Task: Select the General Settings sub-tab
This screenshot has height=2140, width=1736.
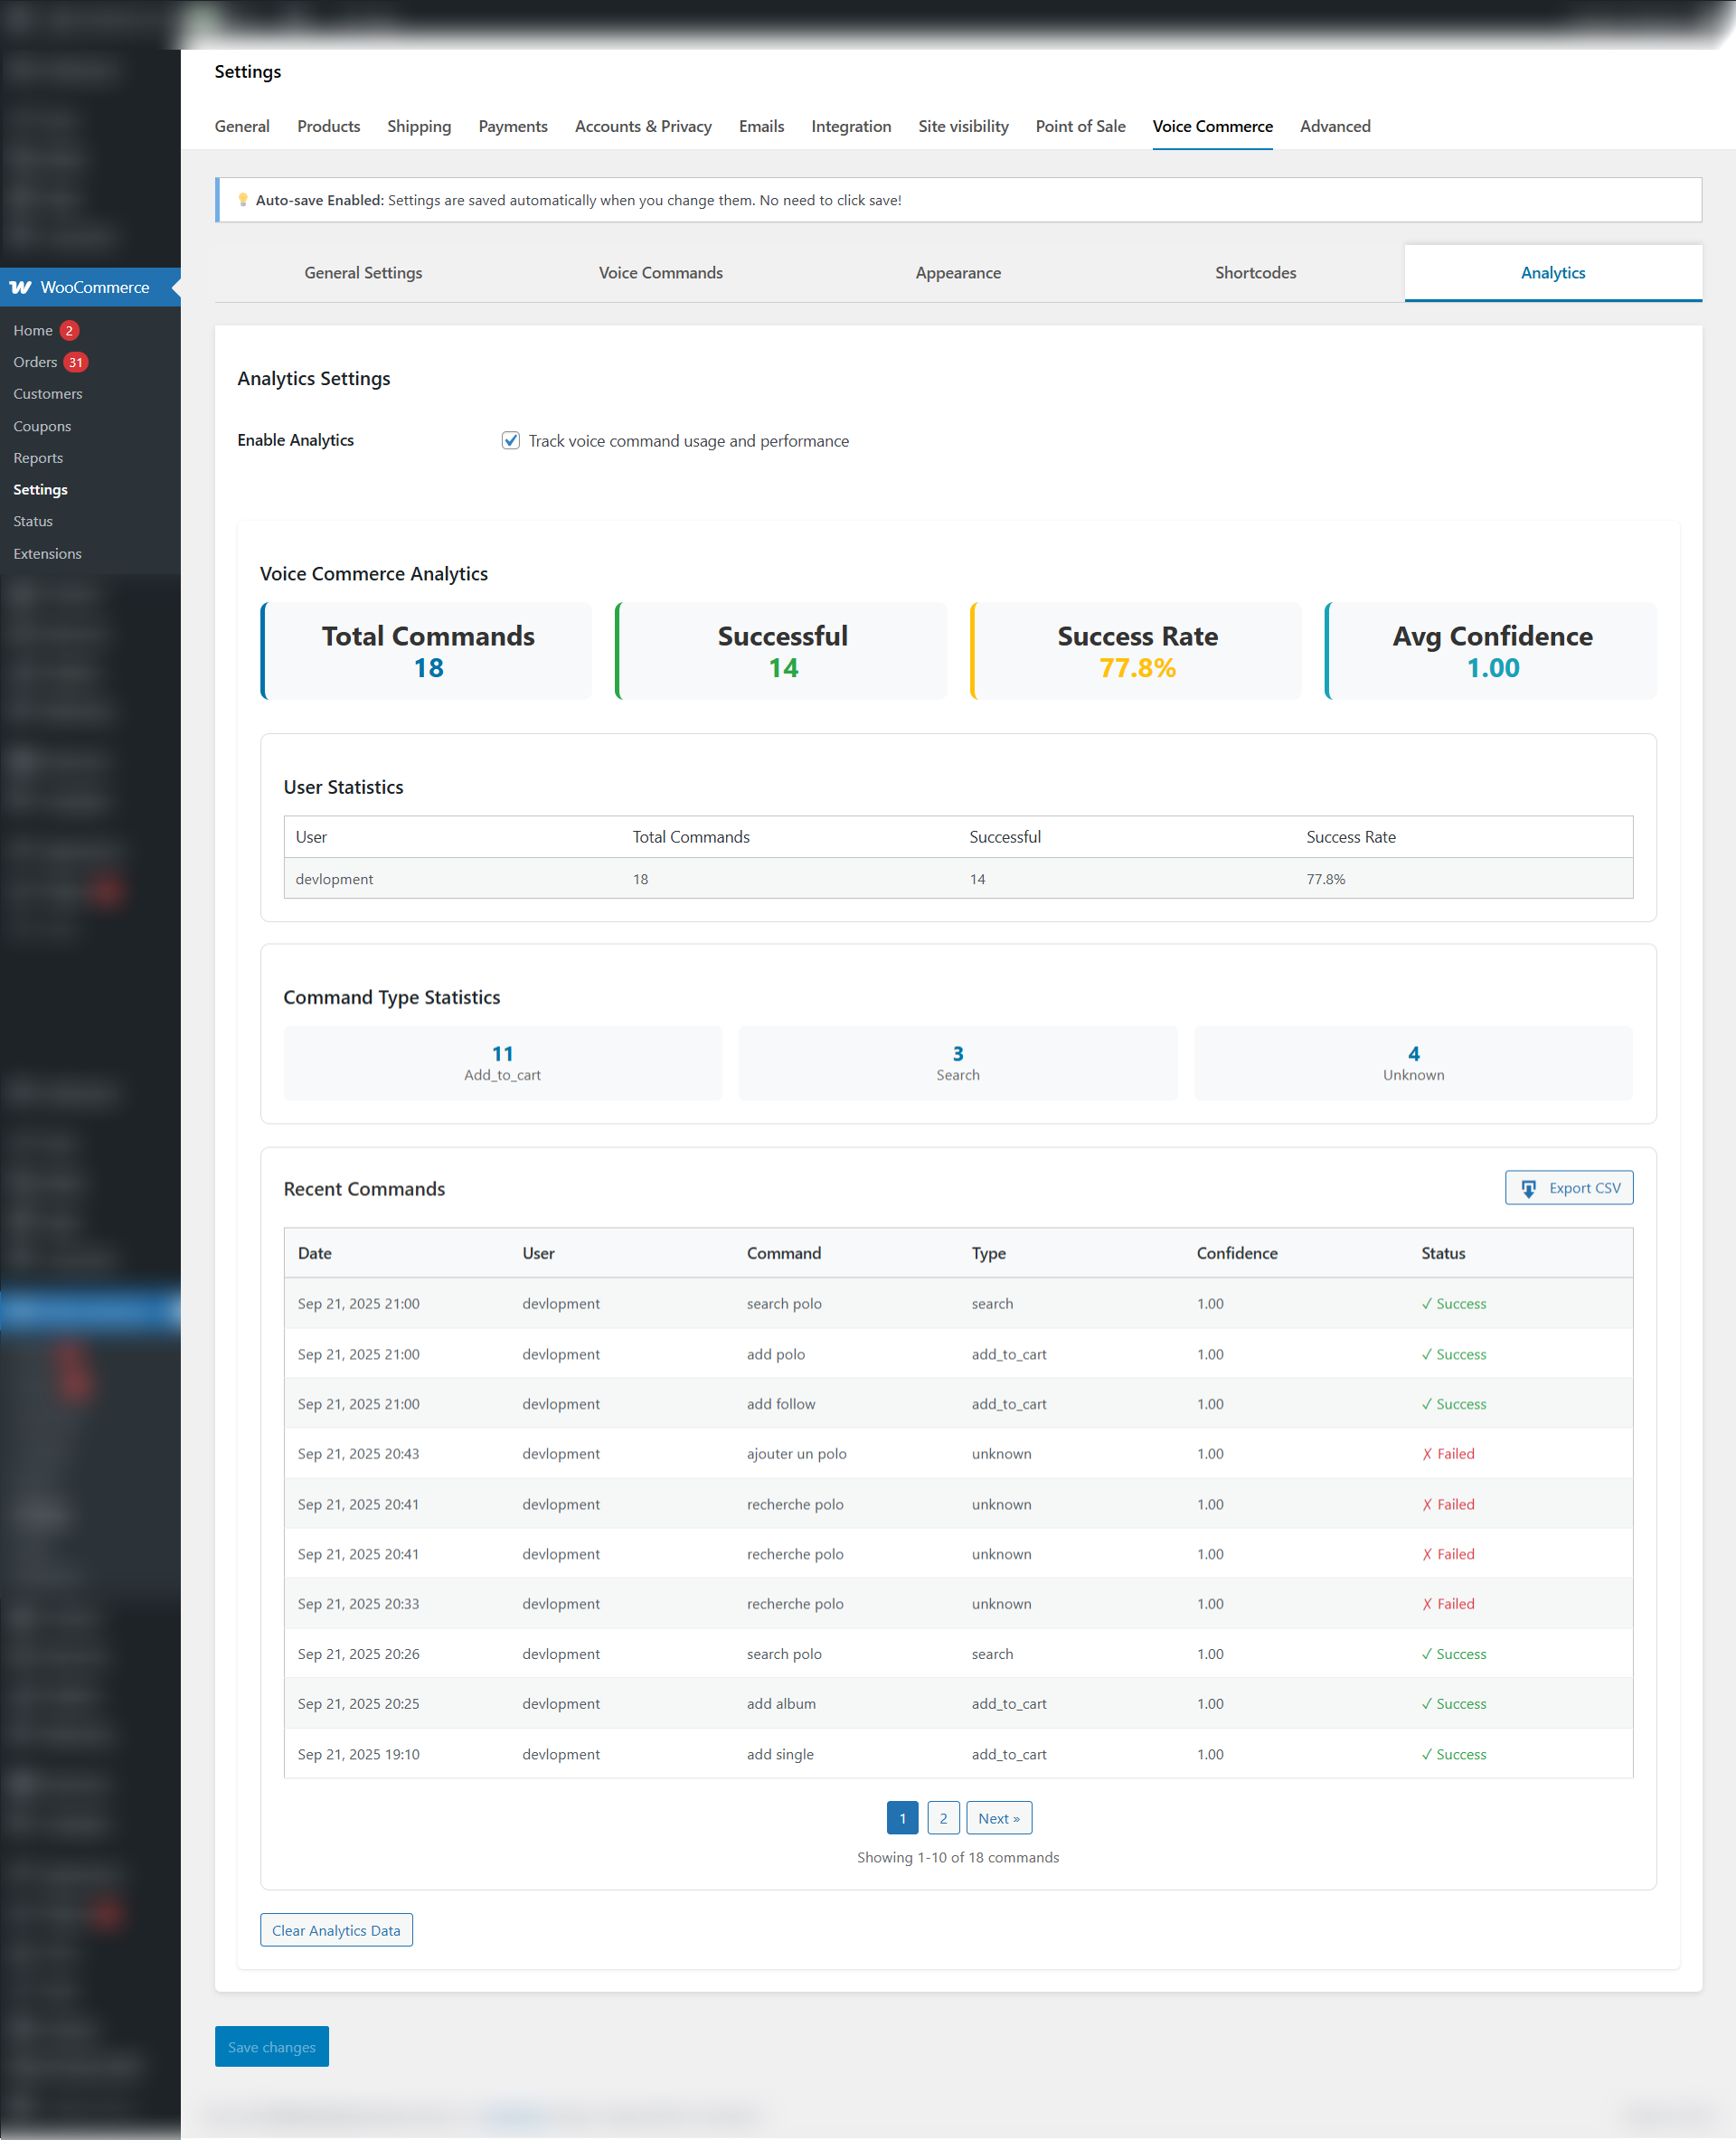Action: pos(363,273)
